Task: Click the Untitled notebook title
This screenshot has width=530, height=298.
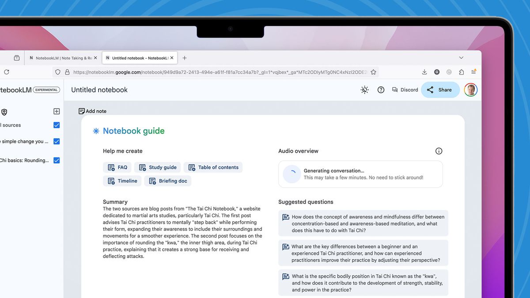Action: [99, 90]
